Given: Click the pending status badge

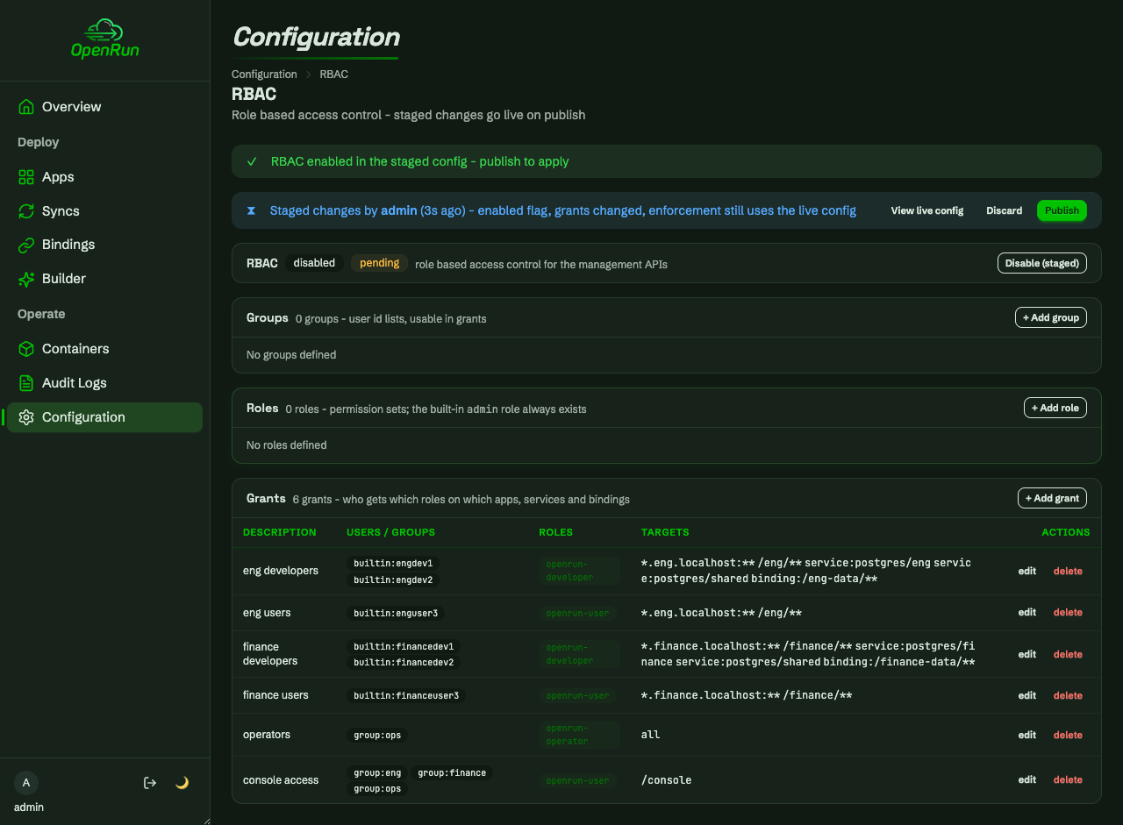Looking at the screenshot, I should (379, 263).
